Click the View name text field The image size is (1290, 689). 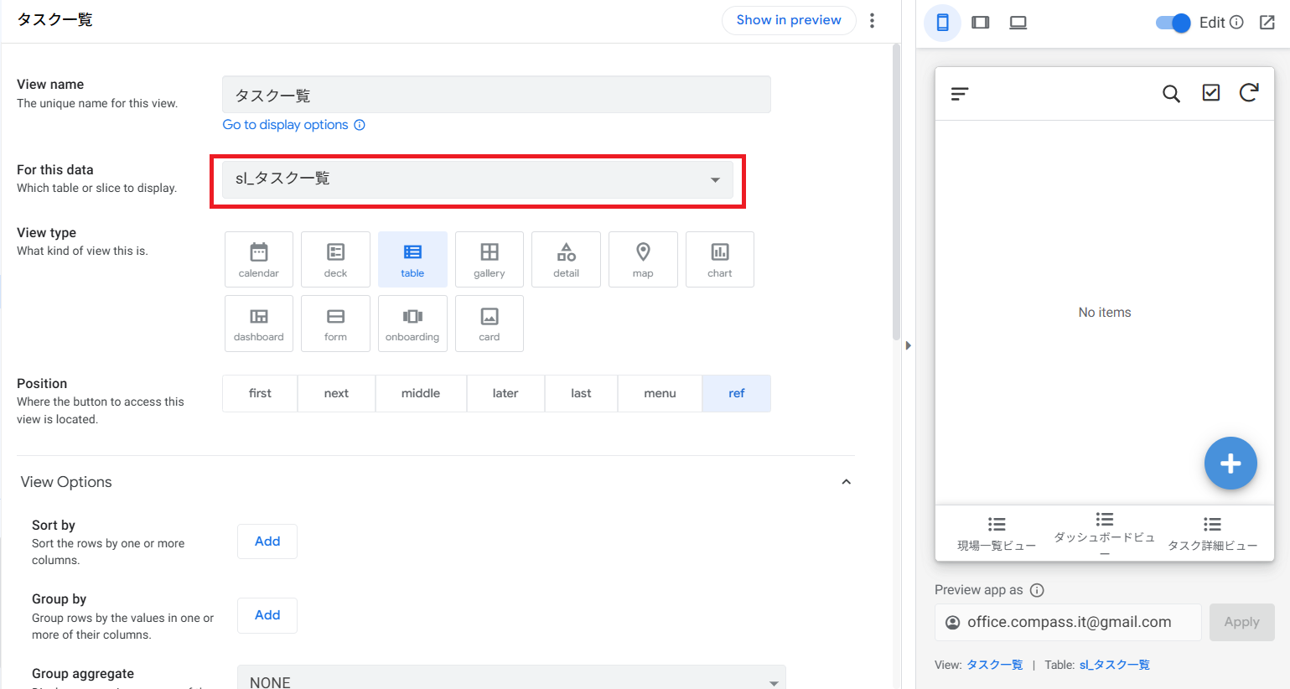click(x=495, y=95)
